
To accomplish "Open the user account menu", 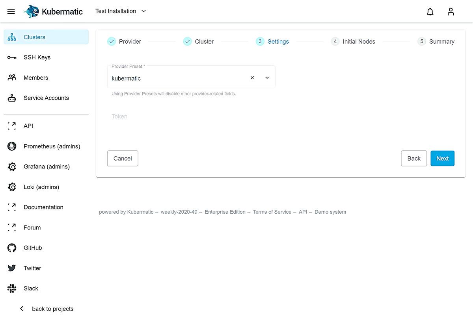I will click(451, 11).
